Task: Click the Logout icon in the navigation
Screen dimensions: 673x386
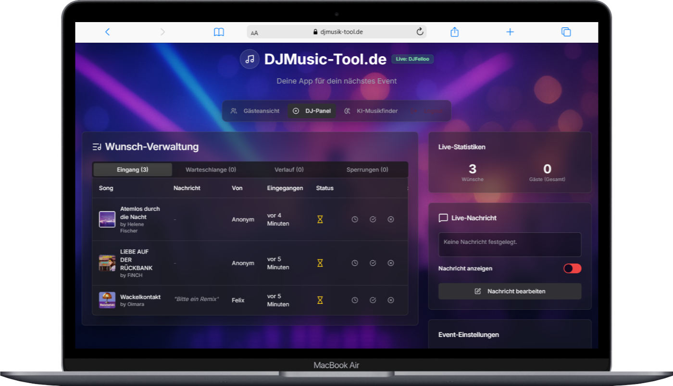Action: click(414, 111)
